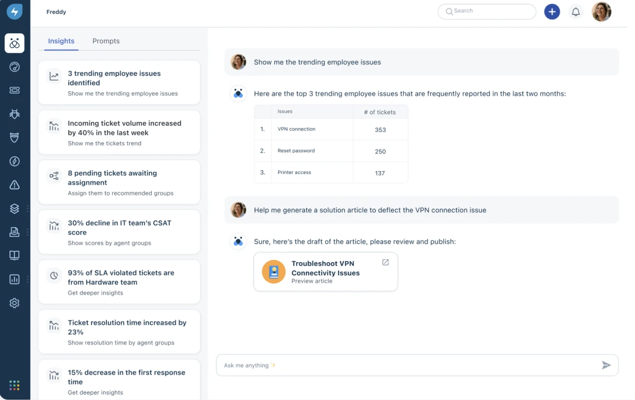Click the 'Help me generate a solution article' message
The height and width of the screenshot is (400, 635).
421,210
